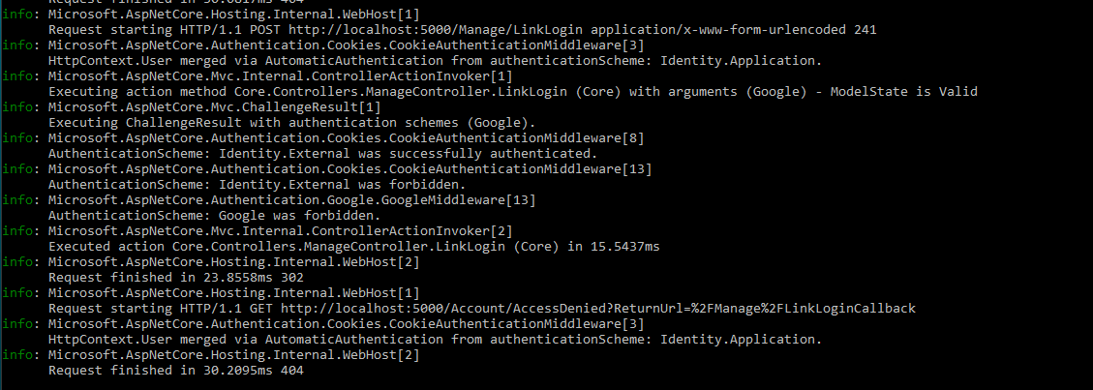Click 'Identity.External was forbidden' log line
Viewport: 1093px width, 390px height.
click(x=257, y=185)
